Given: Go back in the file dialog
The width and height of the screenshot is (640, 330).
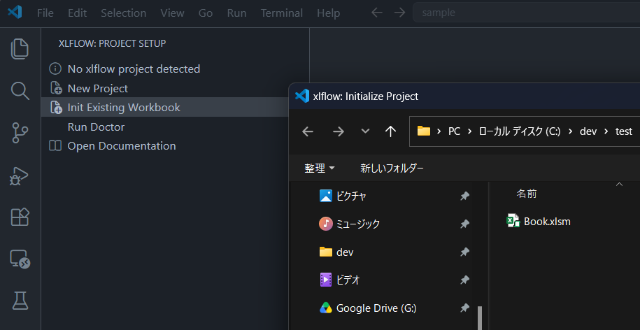Looking at the screenshot, I should (308, 131).
